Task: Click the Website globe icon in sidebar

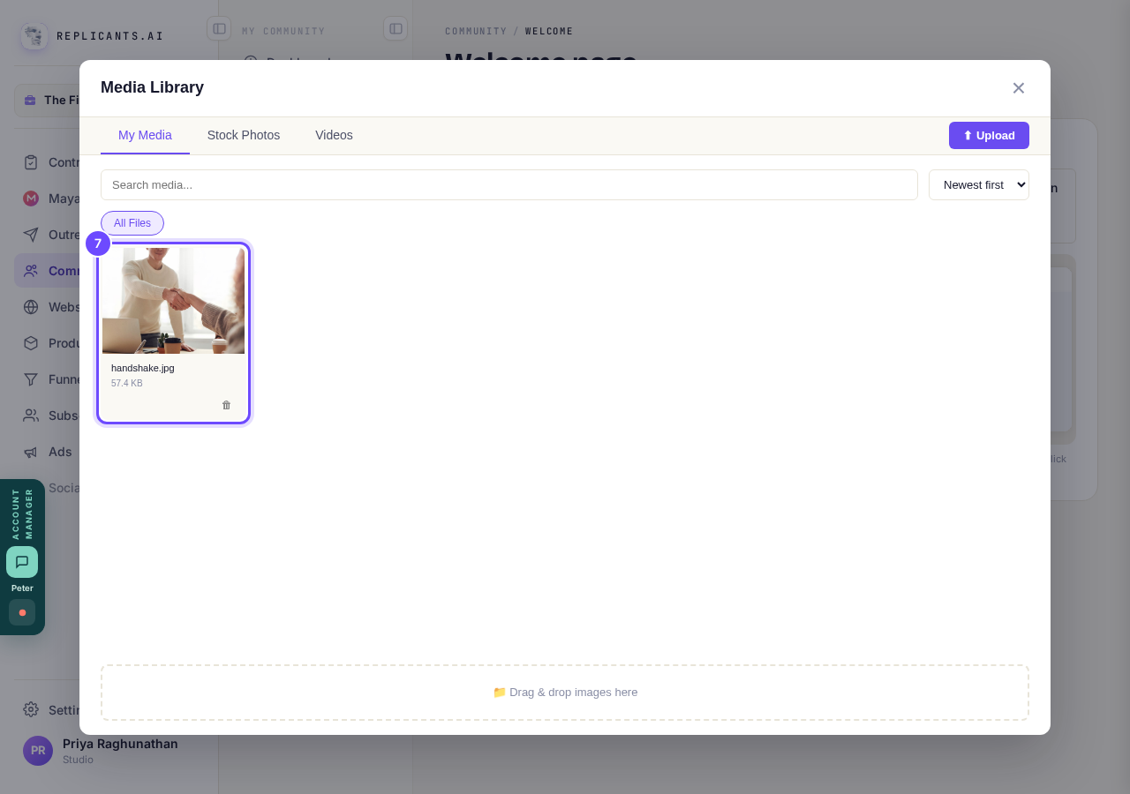Action: 31,307
